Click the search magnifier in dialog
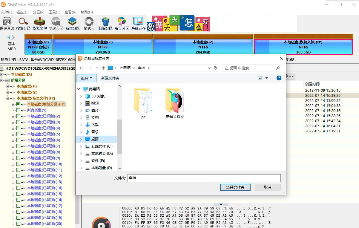Screen dimensions: 359x228 (278, 68)
